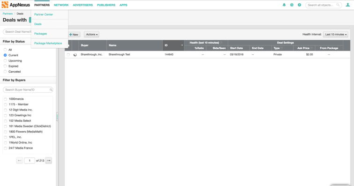Click the 03/18/2016 start date cell

click(x=236, y=54)
